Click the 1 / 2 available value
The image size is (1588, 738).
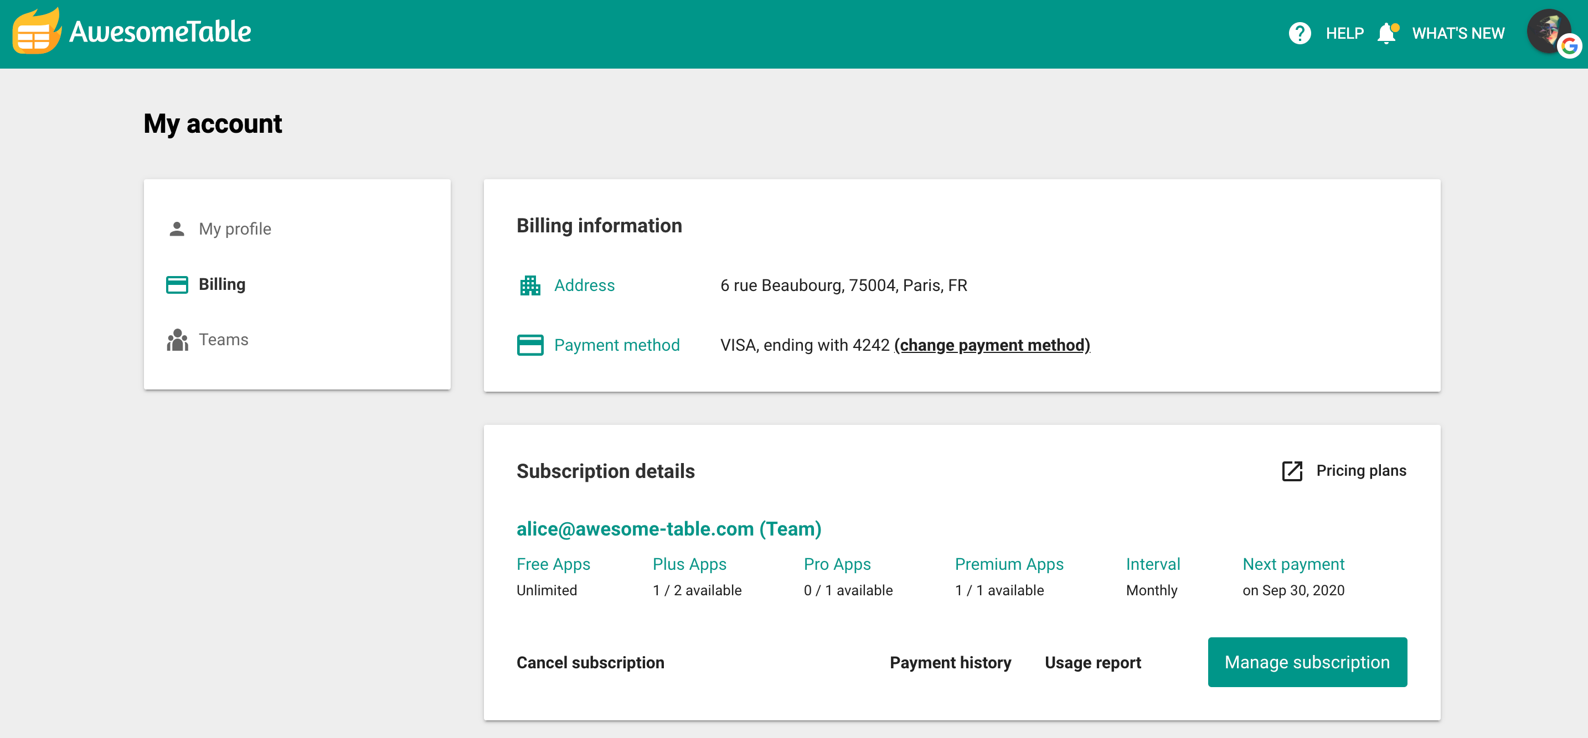coord(697,590)
